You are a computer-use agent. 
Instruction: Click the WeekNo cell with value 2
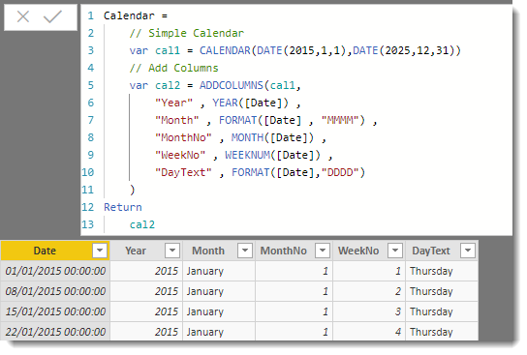pyautogui.click(x=369, y=291)
